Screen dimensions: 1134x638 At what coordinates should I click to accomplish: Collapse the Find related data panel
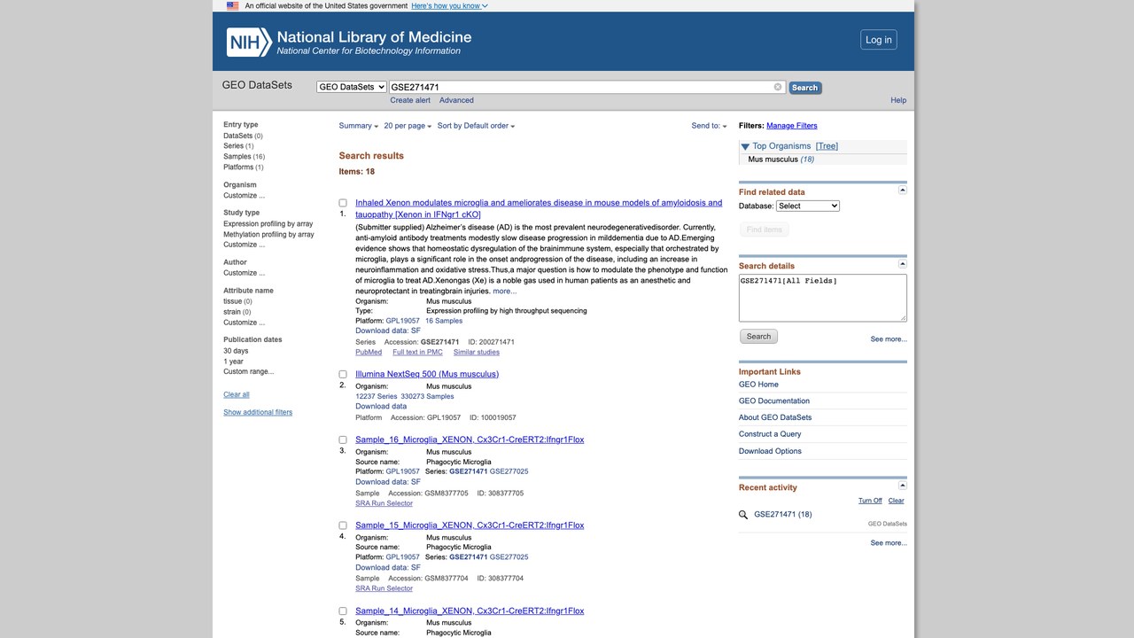pos(903,191)
